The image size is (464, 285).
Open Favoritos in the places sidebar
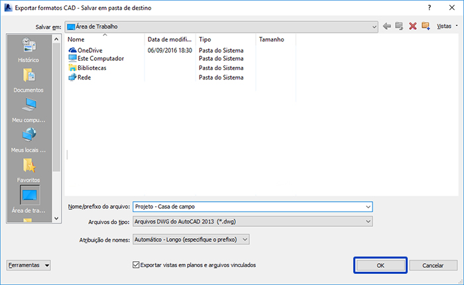(x=29, y=171)
